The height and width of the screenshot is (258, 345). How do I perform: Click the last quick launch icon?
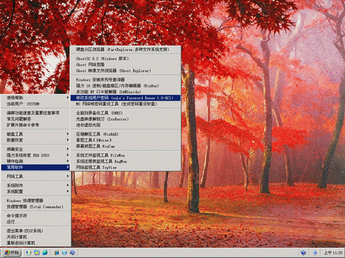pos(72,252)
